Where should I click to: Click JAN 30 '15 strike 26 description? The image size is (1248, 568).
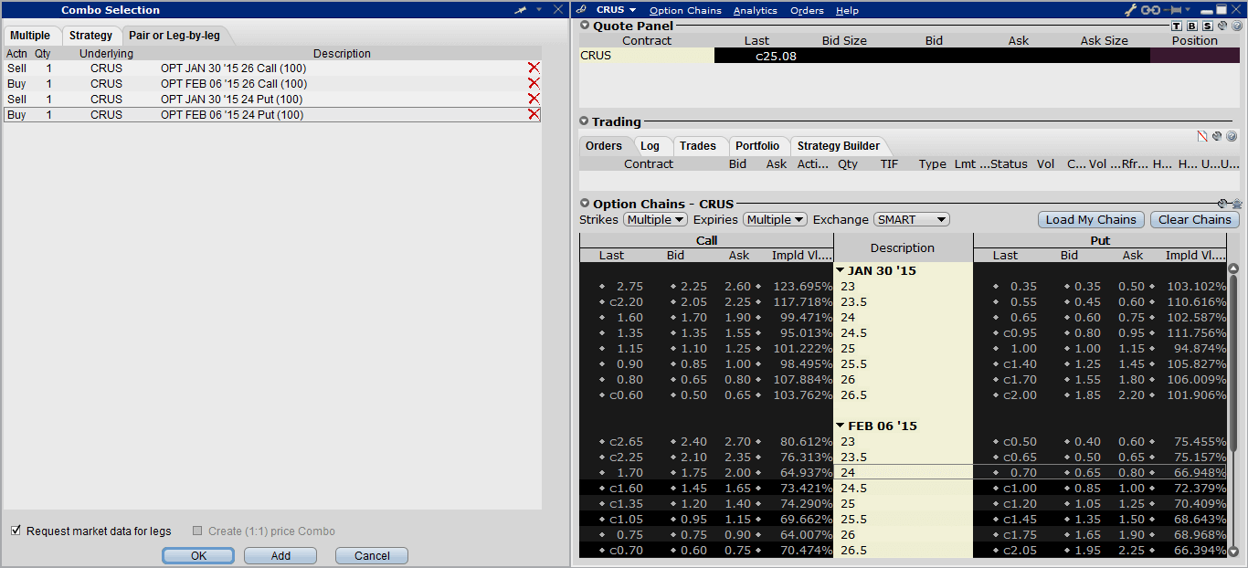[x=903, y=379]
